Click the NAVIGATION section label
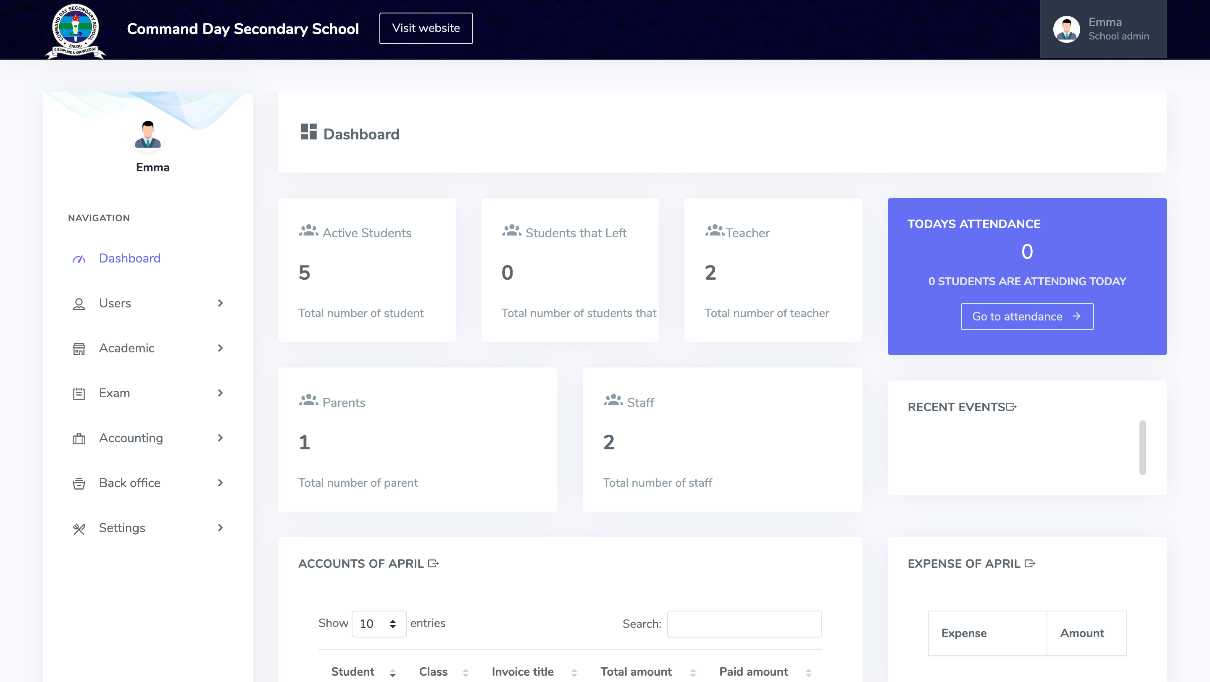Screen dimensions: 1210x682 [99, 218]
